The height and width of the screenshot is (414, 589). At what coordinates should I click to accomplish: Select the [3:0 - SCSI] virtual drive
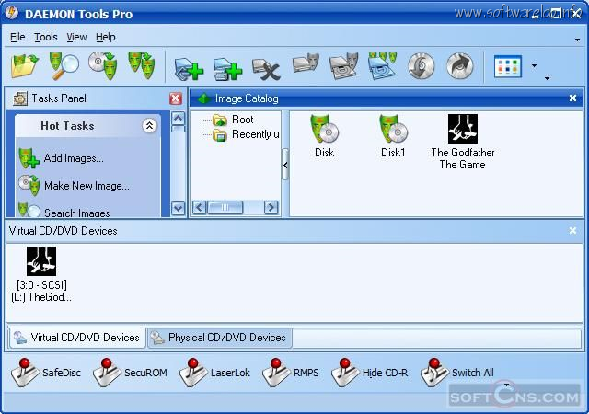point(41,275)
